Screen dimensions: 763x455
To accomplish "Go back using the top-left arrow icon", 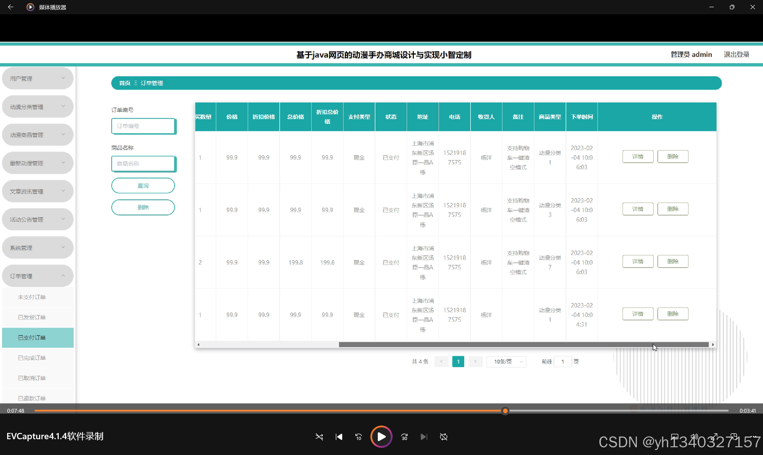I will point(11,7).
